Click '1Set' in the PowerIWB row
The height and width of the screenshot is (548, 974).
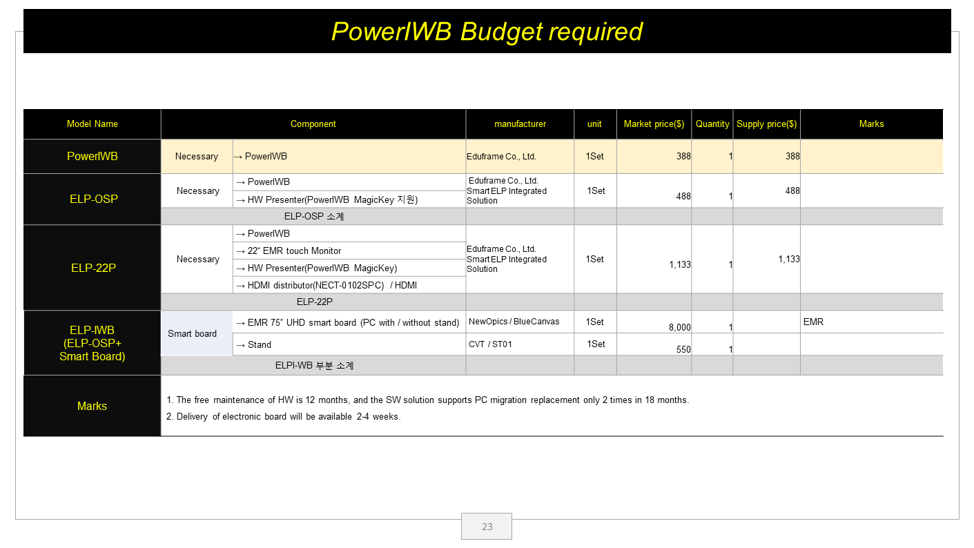595,157
